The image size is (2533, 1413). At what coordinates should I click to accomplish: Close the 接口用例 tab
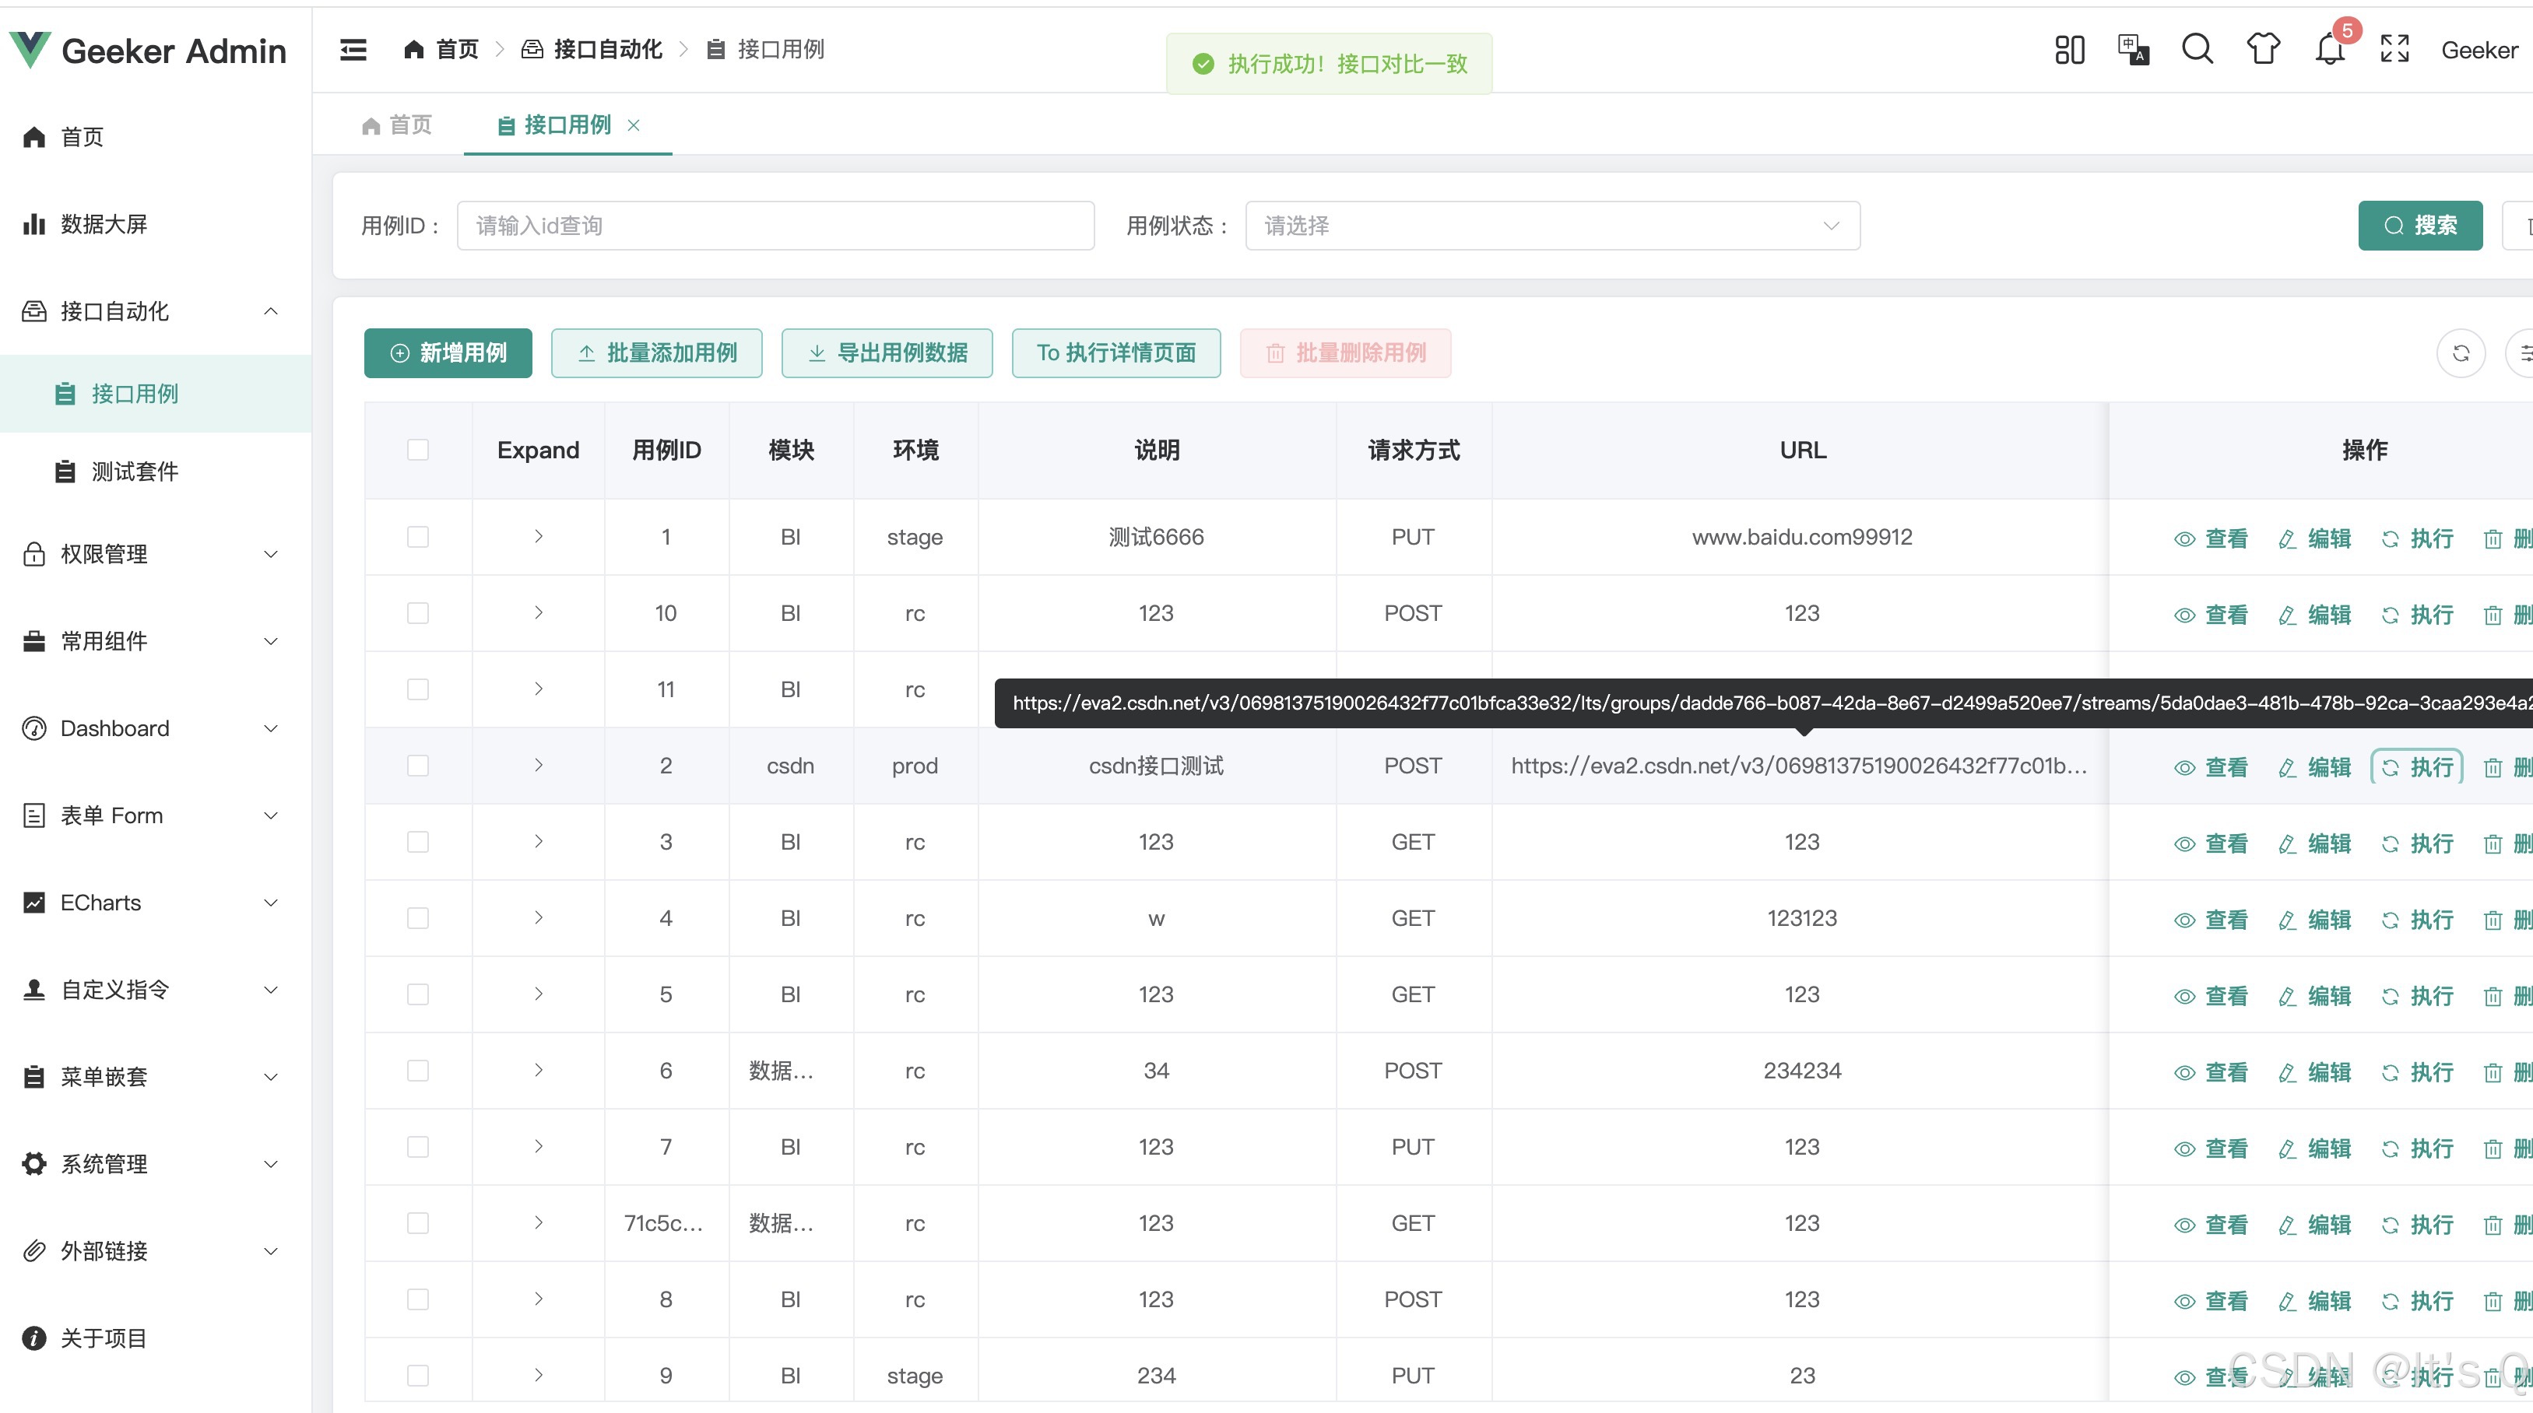[x=634, y=126]
